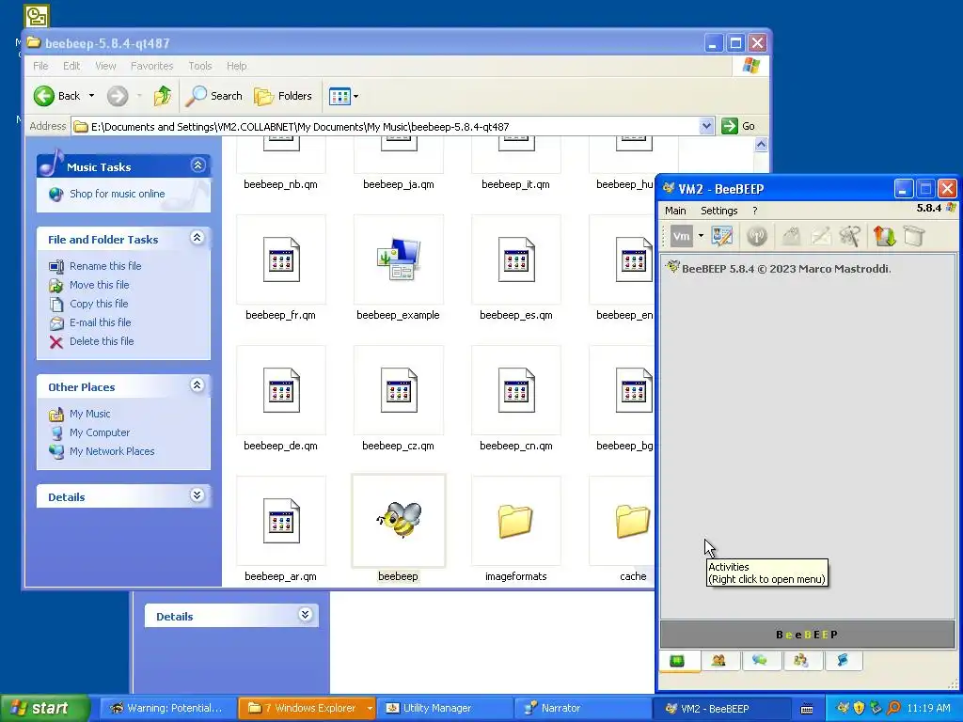The width and height of the screenshot is (963, 722).
Task: Open the File menu in Explorer
Action: pos(40,66)
